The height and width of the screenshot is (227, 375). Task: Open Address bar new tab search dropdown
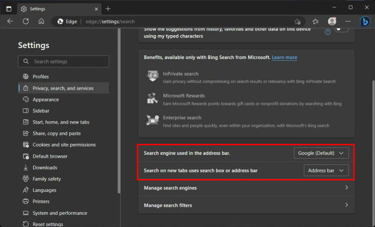[326, 170]
